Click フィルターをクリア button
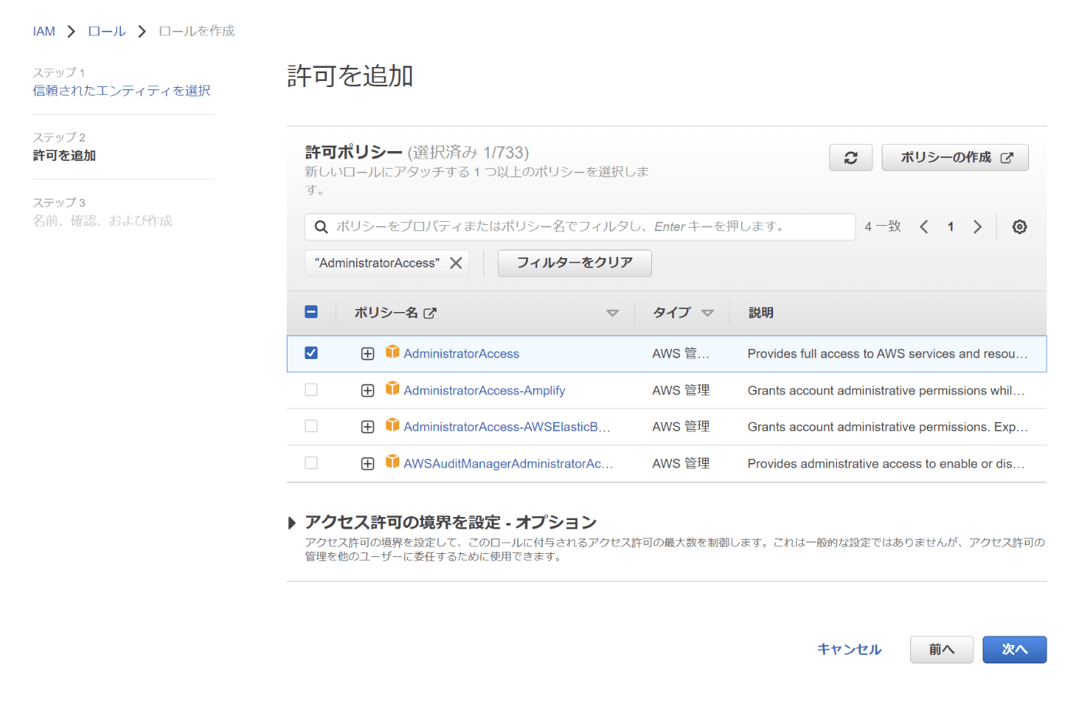This screenshot has width=1079, height=705. coord(575,263)
